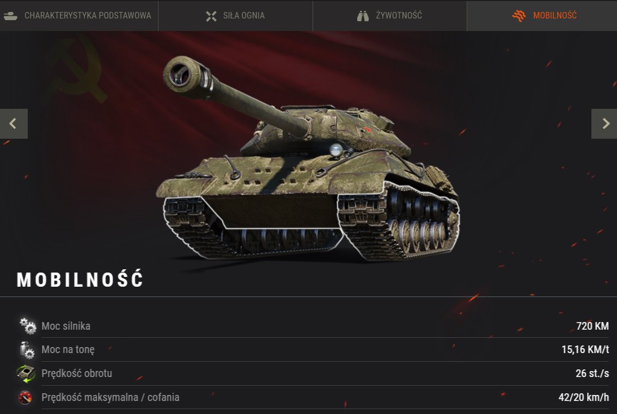Select the Moc silnika row label

(x=66, y=326)
